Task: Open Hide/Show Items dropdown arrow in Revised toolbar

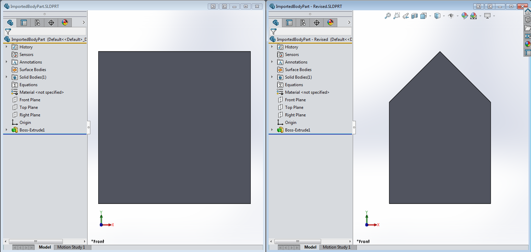Action: tap(457, 16)
